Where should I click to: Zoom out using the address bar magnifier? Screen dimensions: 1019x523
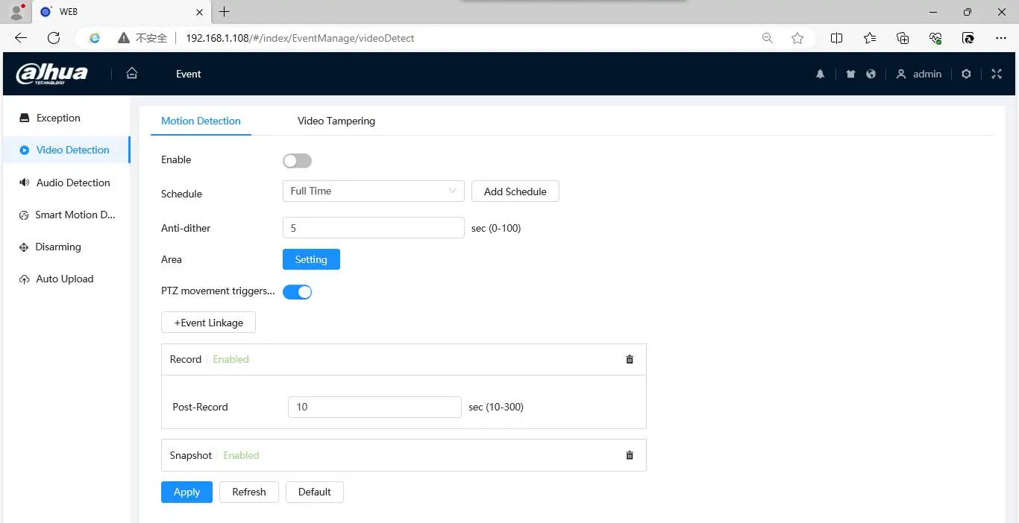767,38
